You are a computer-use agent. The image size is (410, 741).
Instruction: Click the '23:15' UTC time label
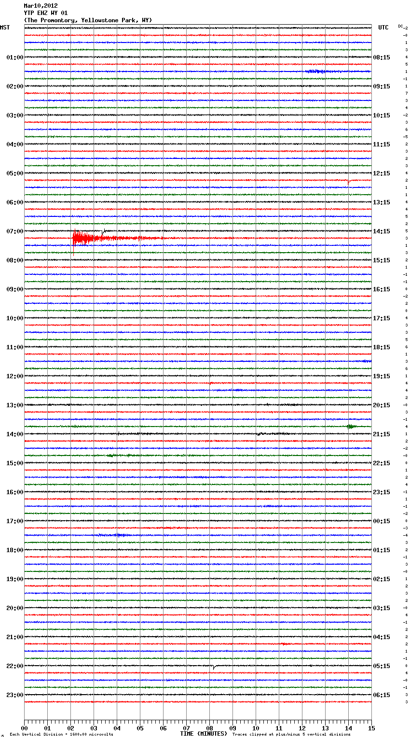click(x=382, y=492)
